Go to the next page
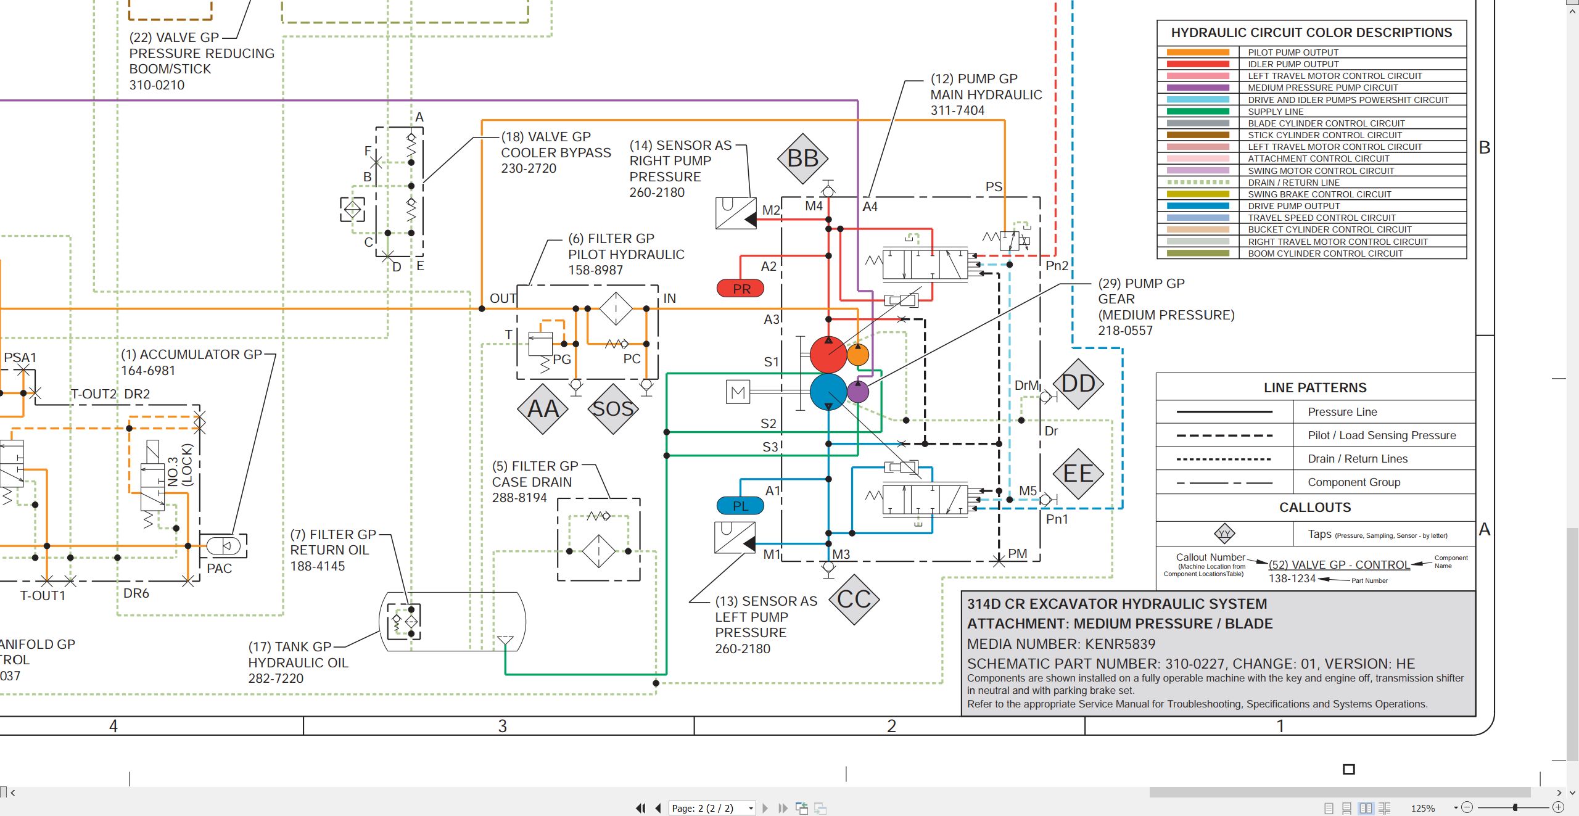This screenshot has height=816, width=1579. tap(765, 808)
